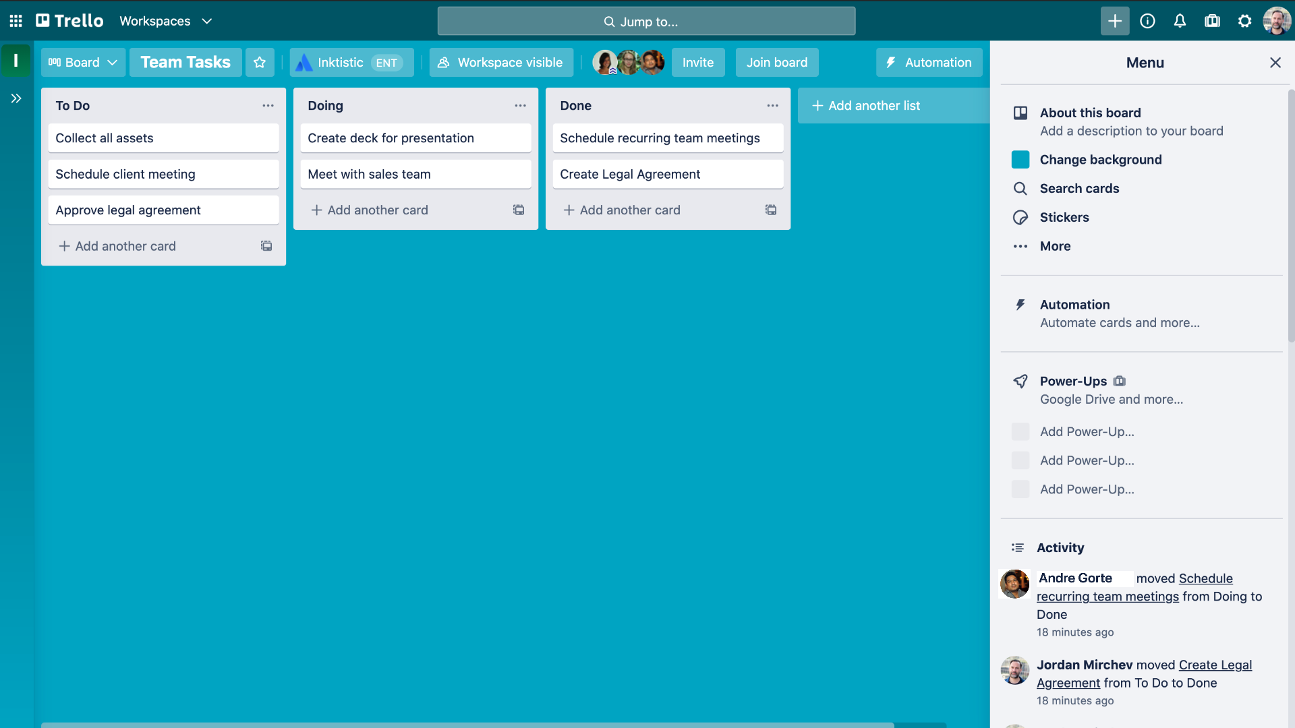Click the To Do list overflow toggle
The height and width of the screenshot is (728, 1295).
(x=267, y=106)
